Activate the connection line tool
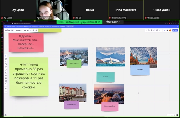Viewport: 180px width, 118px height. pos(6,70)
